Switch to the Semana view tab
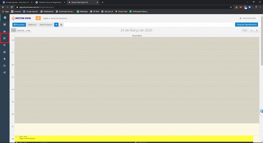 [x=20, y=30]
